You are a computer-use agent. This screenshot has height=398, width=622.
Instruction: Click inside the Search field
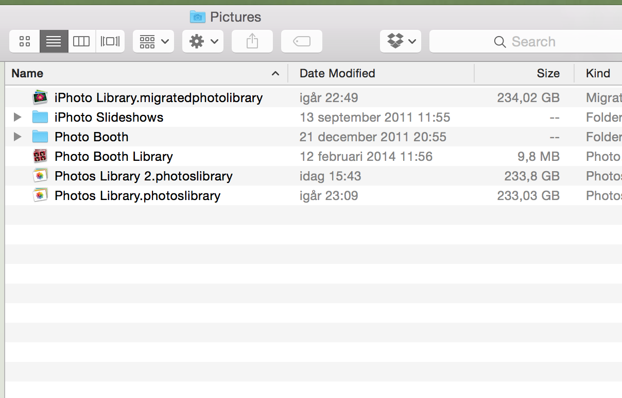tap(533, 41)
